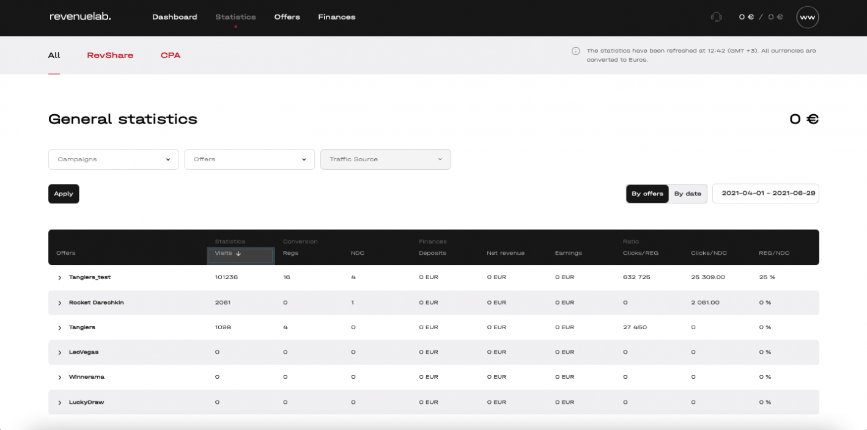Screen dimensions: 867x430
Task: Sort by the Net revenue column header
Action: tap(506, 253)
